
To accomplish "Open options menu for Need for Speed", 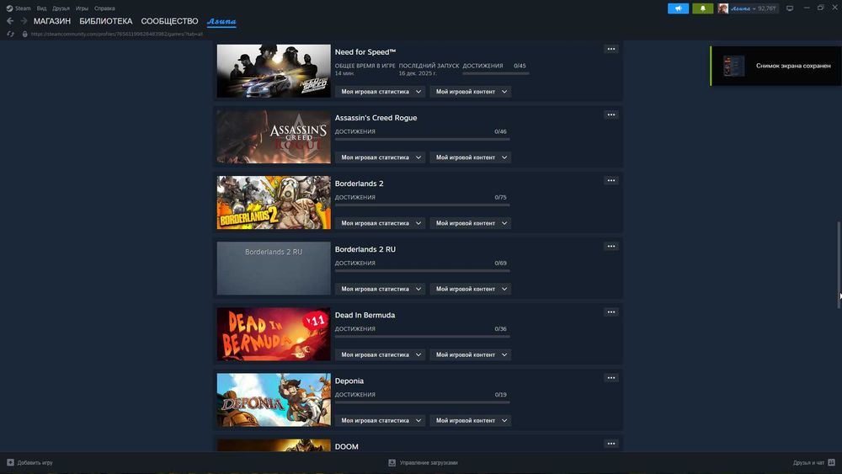I will coord(611,49).
